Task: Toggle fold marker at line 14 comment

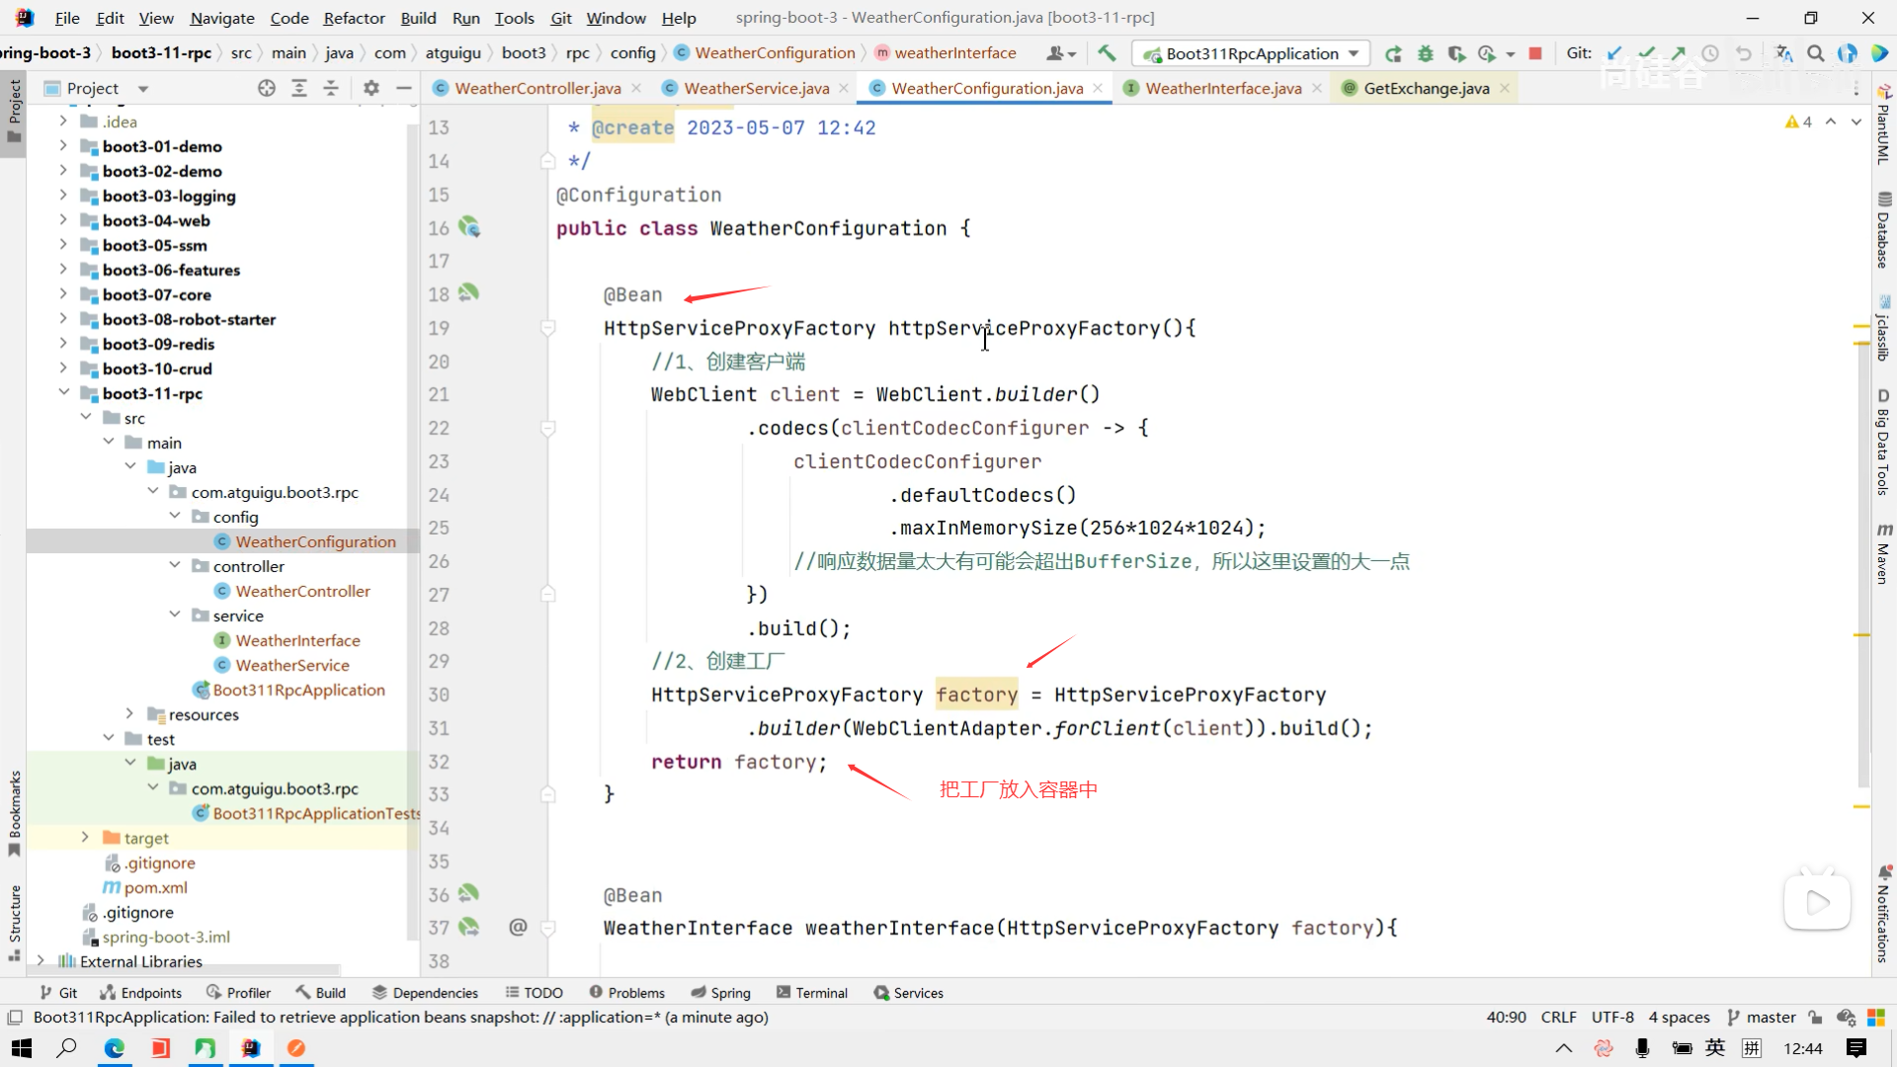Action: pyautogui.click(x=547, y=160)
